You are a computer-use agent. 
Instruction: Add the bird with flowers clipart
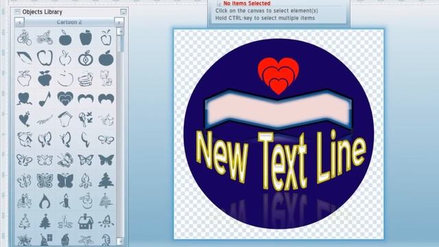tap(86, 119)
